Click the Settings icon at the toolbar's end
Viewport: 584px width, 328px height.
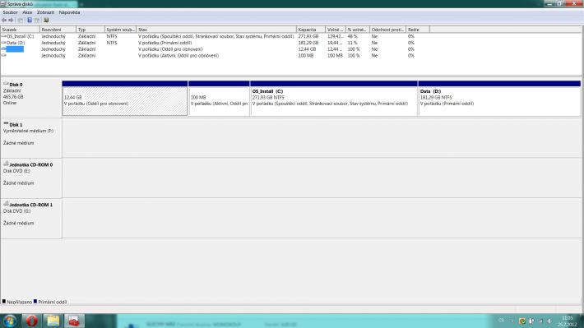coord(46,20)
